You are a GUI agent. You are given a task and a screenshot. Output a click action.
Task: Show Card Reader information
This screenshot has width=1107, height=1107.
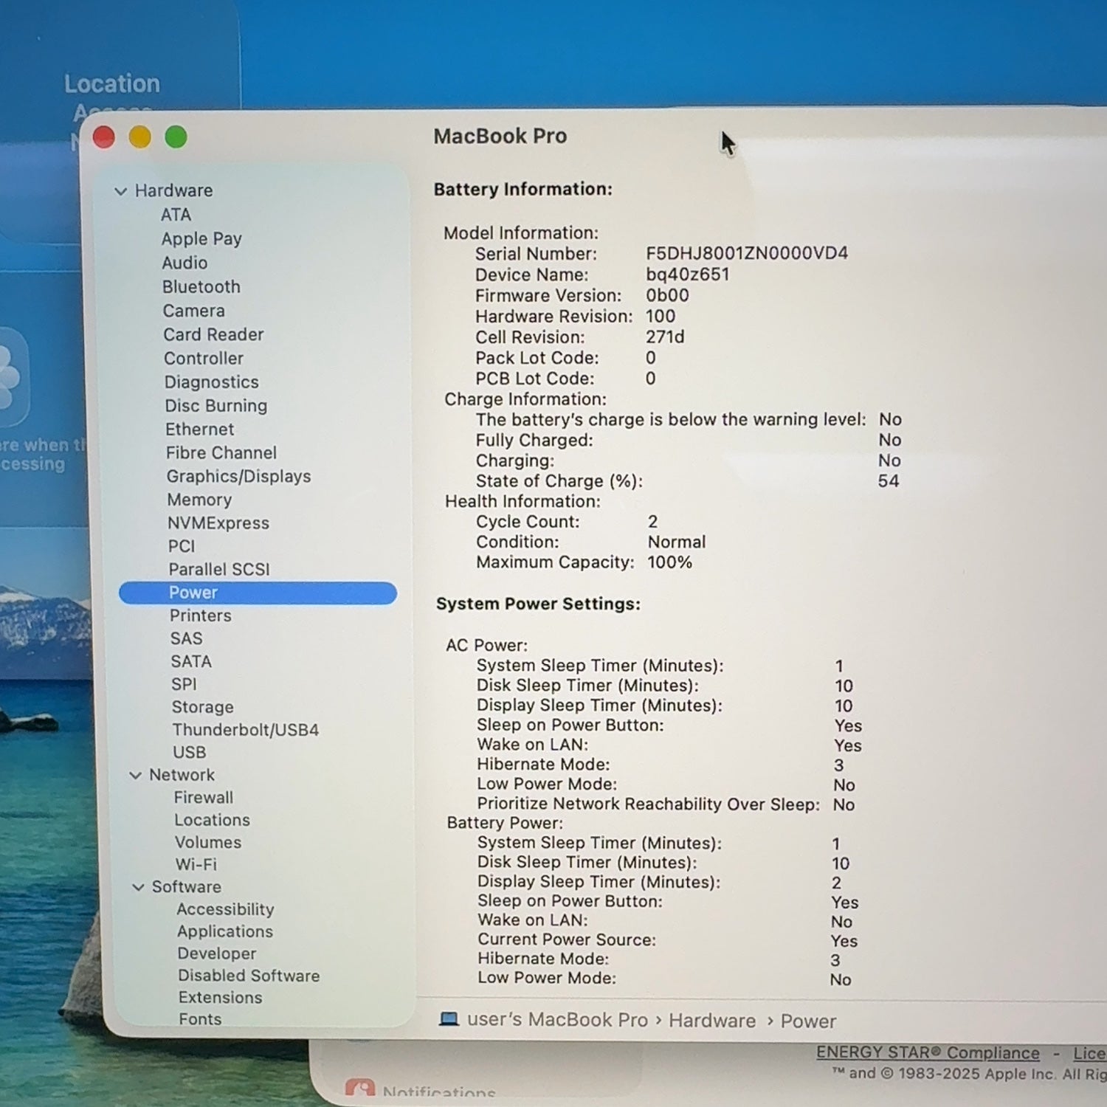pos(213,334)
